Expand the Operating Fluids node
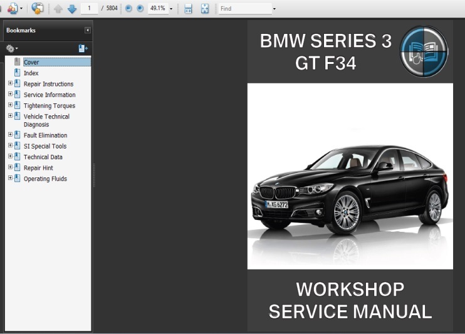Image resolution: width=465 pixels, height=334 pixels. coord(10,178)
